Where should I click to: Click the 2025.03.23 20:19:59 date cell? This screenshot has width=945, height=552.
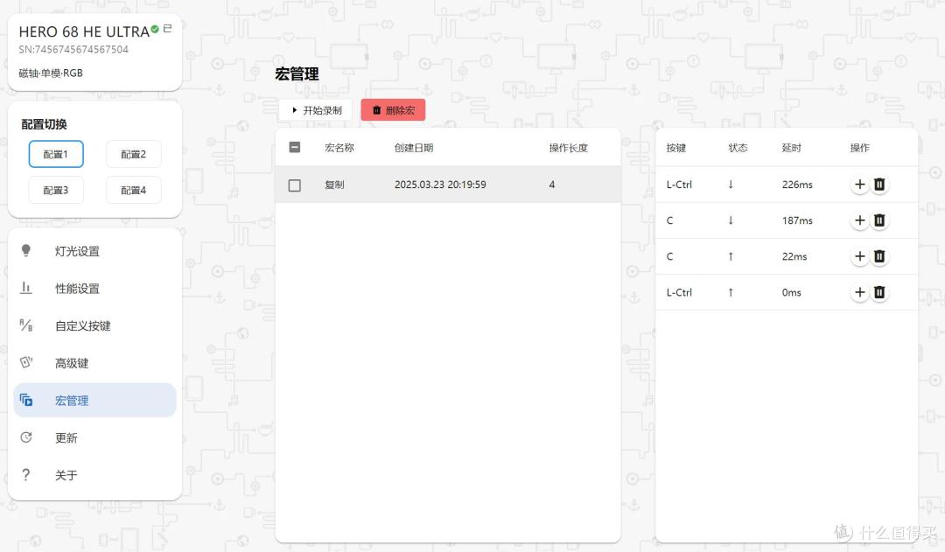coord(440,185)
